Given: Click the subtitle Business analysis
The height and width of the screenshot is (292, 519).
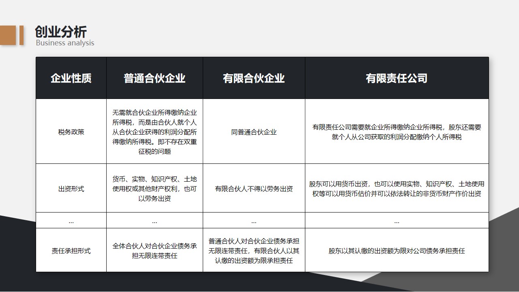Looking at the screenshot, I should 65,43.
